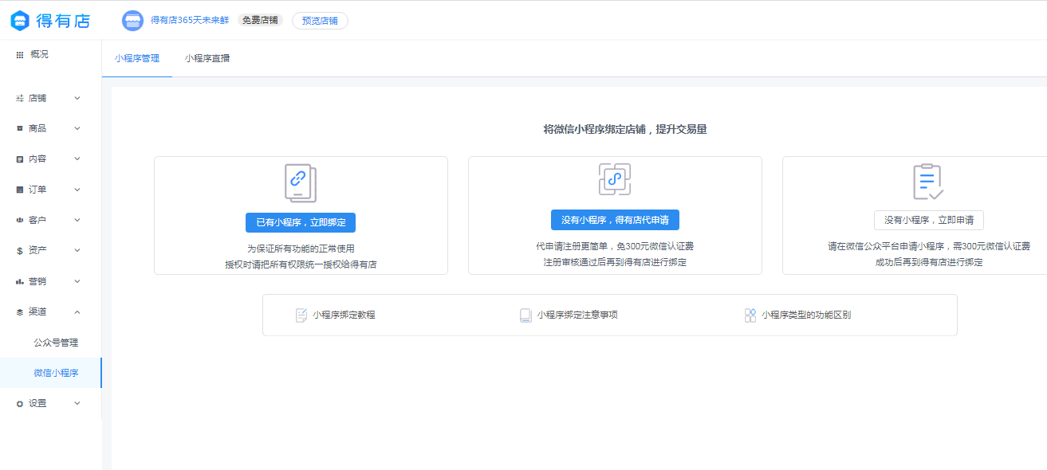Click the 得有店 brand name text
The height and width of the screenshot is (470, 1047).
pyautogui.click(x=63, y=21)
